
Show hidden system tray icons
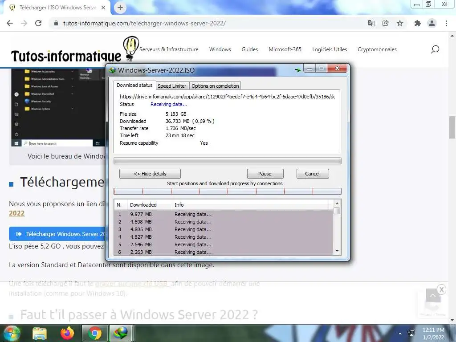[x=400, y=334]
